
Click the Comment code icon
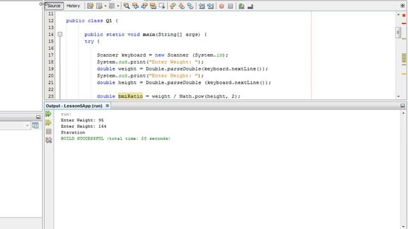click(241, 6)
